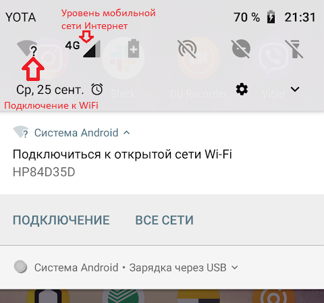Toggle the hotspot quick setting tile

[x=187, y=49]
